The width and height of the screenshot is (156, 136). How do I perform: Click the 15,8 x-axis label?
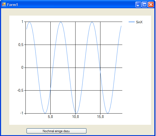point(100,117)
